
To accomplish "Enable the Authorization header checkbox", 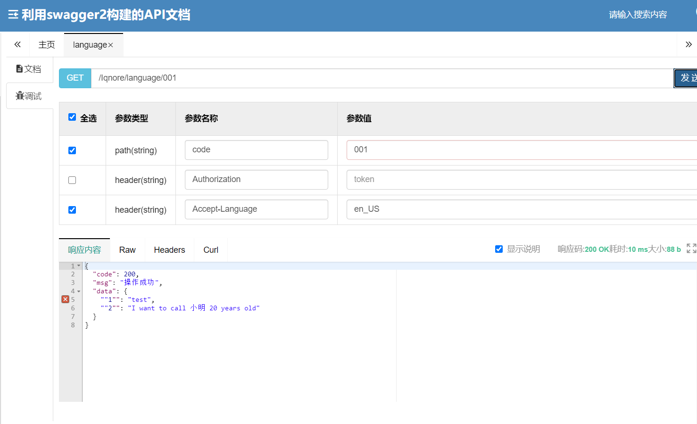I will click(72, 180).
